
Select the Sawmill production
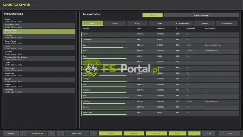(39, 80)
